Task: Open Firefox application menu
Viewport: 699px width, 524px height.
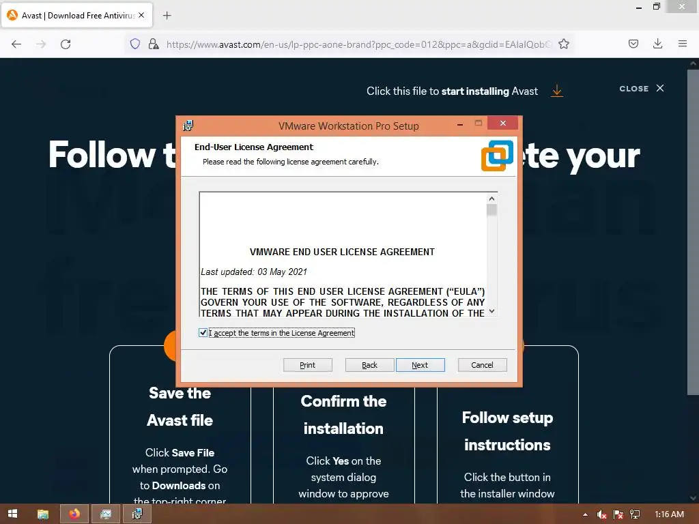Action: (x=683, y=44)
